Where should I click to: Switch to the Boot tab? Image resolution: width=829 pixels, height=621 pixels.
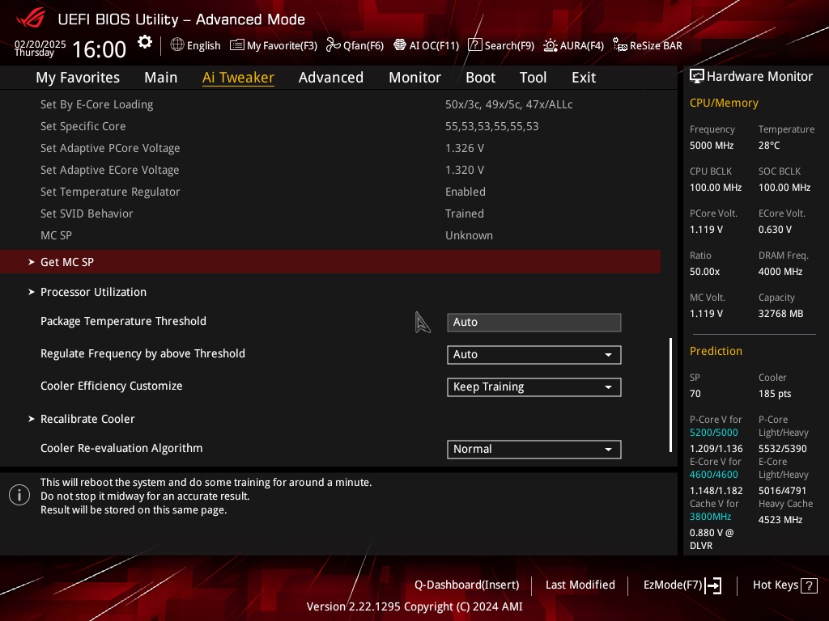[x=480, y=77]
